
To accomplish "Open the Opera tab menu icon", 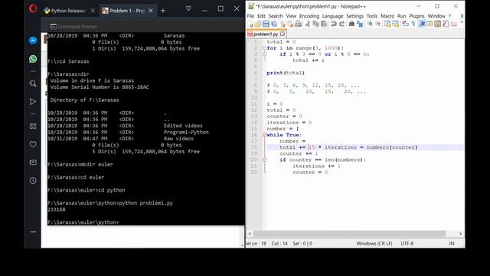I will coord(188,8).
